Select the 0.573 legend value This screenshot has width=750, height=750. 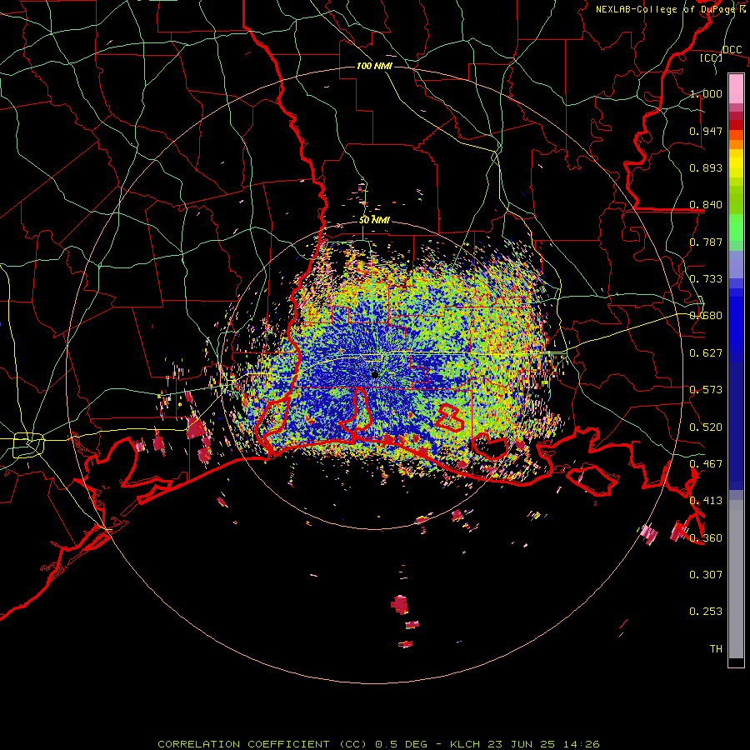click(x=706, y=390)
